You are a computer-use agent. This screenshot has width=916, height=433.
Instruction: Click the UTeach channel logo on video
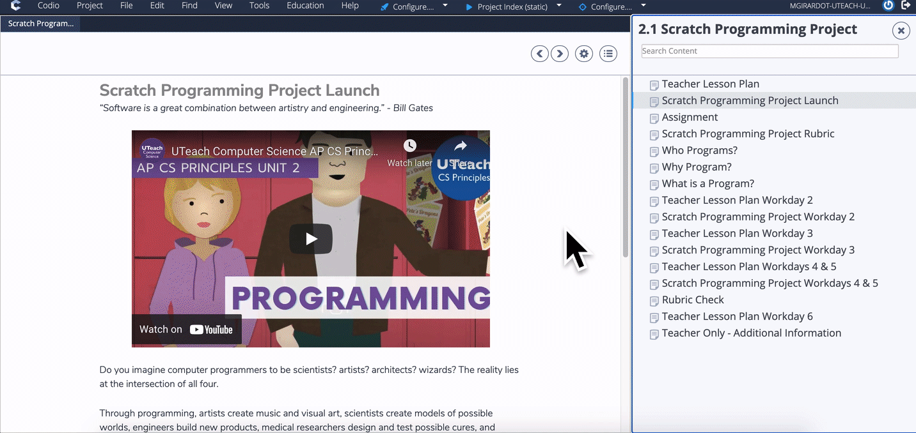tap(152, 151)
